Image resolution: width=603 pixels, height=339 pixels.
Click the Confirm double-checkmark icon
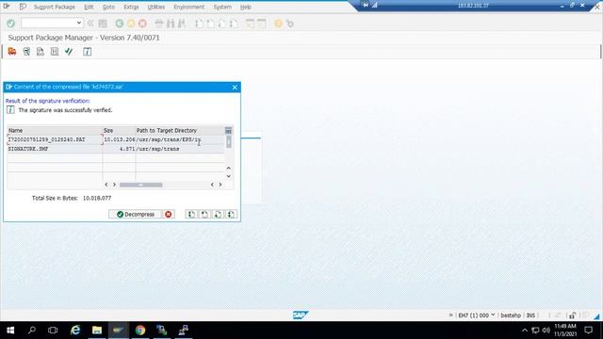(69, 52)
